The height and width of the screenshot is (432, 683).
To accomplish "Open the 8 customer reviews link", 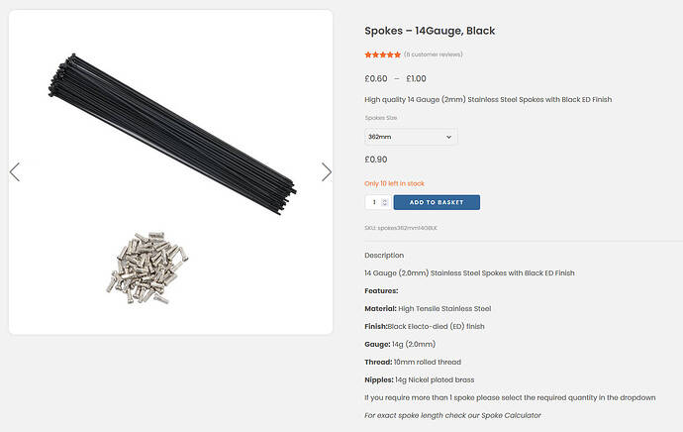I will coord(434,54).
